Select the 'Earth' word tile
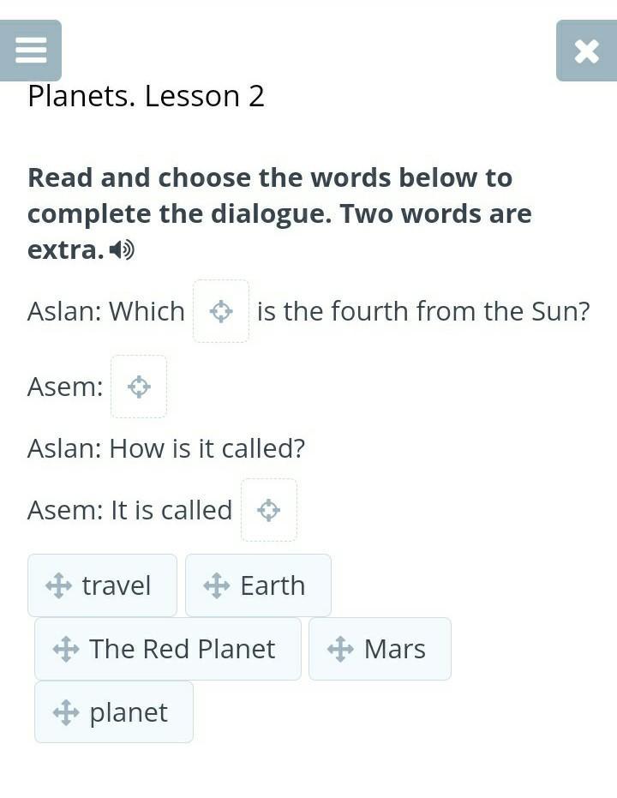Image resolution: width=617 pixels, height=798 pixels. [x=259, y=585]
